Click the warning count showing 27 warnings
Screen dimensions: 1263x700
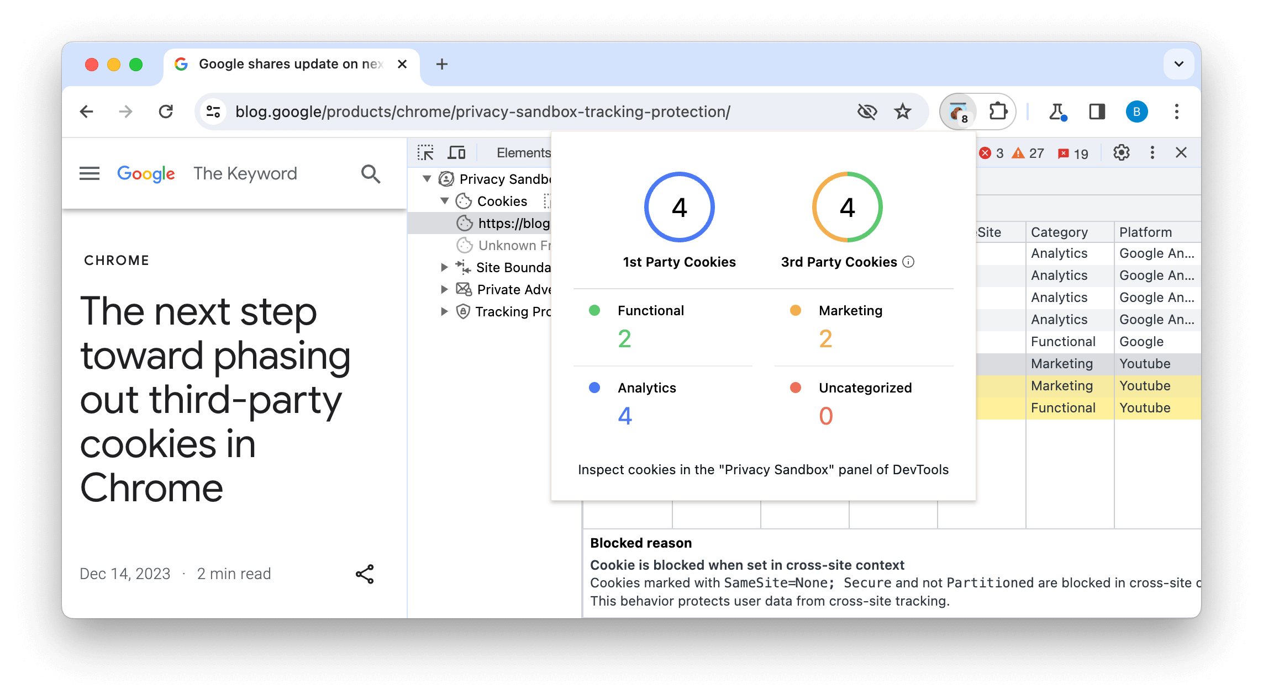(x=1028, y=152)
